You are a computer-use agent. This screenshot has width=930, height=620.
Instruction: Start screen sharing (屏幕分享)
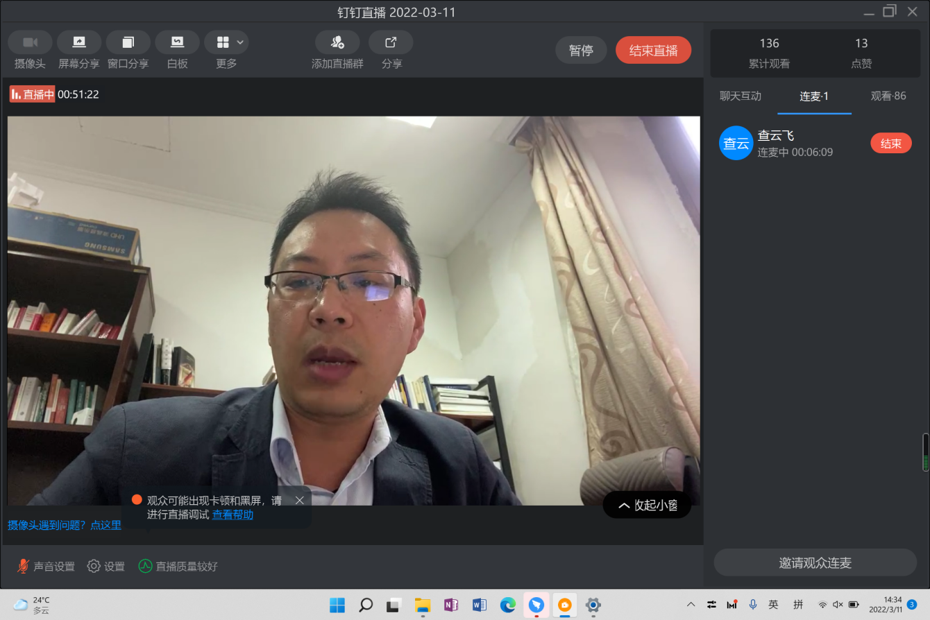point(79,42)
